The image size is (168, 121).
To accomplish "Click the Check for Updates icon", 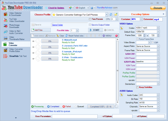I will (46, 8).
